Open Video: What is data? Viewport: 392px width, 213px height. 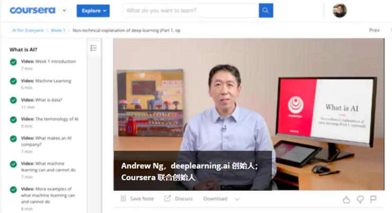pos(41,100)
